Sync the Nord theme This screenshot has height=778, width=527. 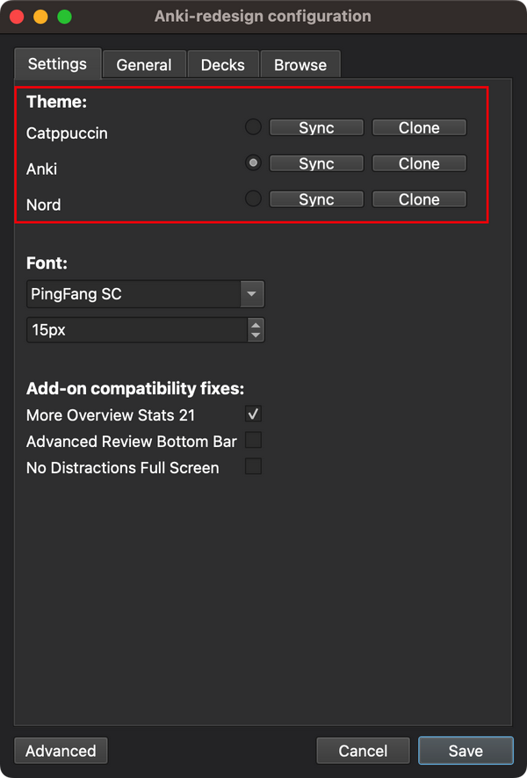point(316,199)
